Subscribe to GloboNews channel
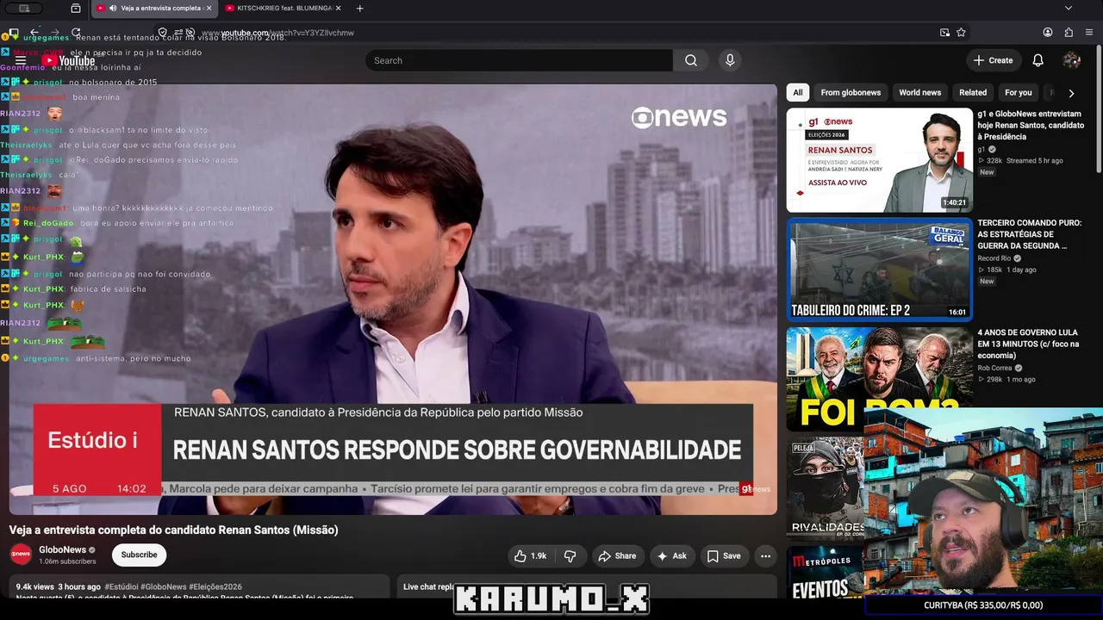1103x620 pixels. pyautogui.click(x=139, y=555)
